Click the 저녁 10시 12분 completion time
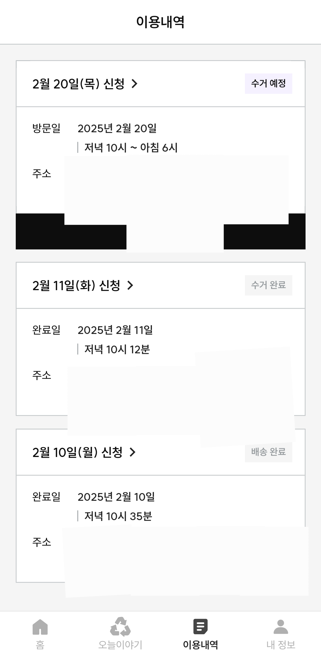 [x=117, y=349]
